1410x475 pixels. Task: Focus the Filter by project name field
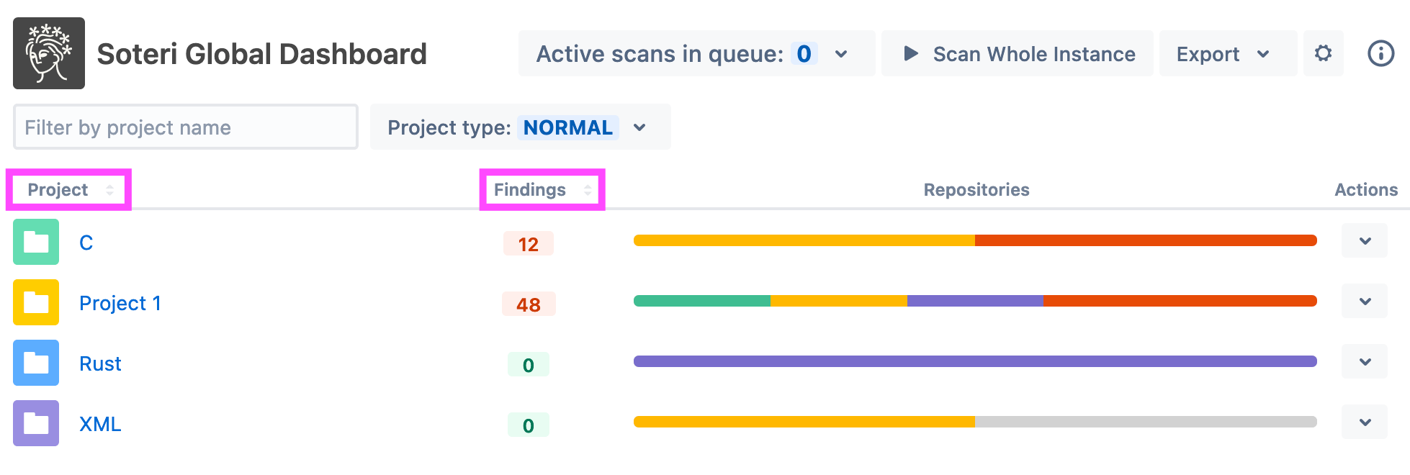[185, 127]
